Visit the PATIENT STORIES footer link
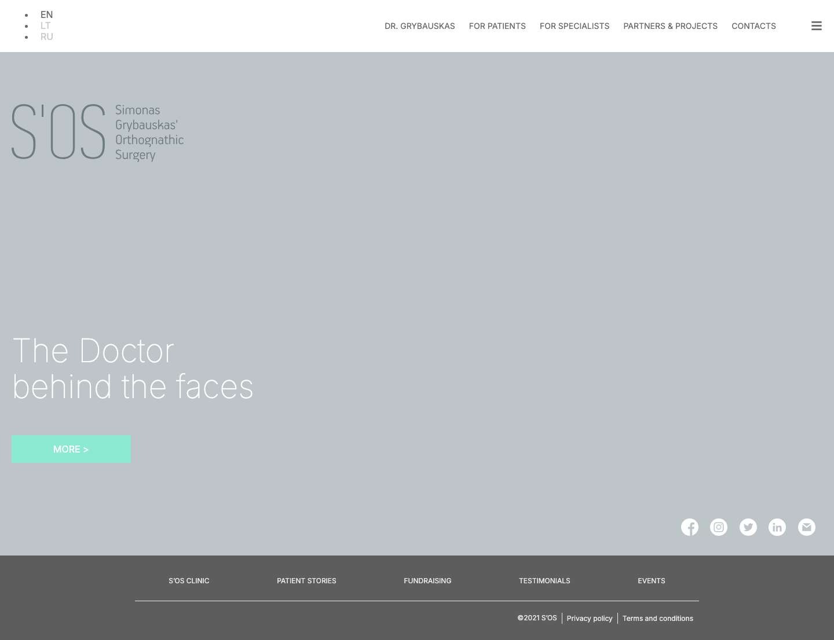The height and width of the screenshot is (640, 834). (306, 580)
